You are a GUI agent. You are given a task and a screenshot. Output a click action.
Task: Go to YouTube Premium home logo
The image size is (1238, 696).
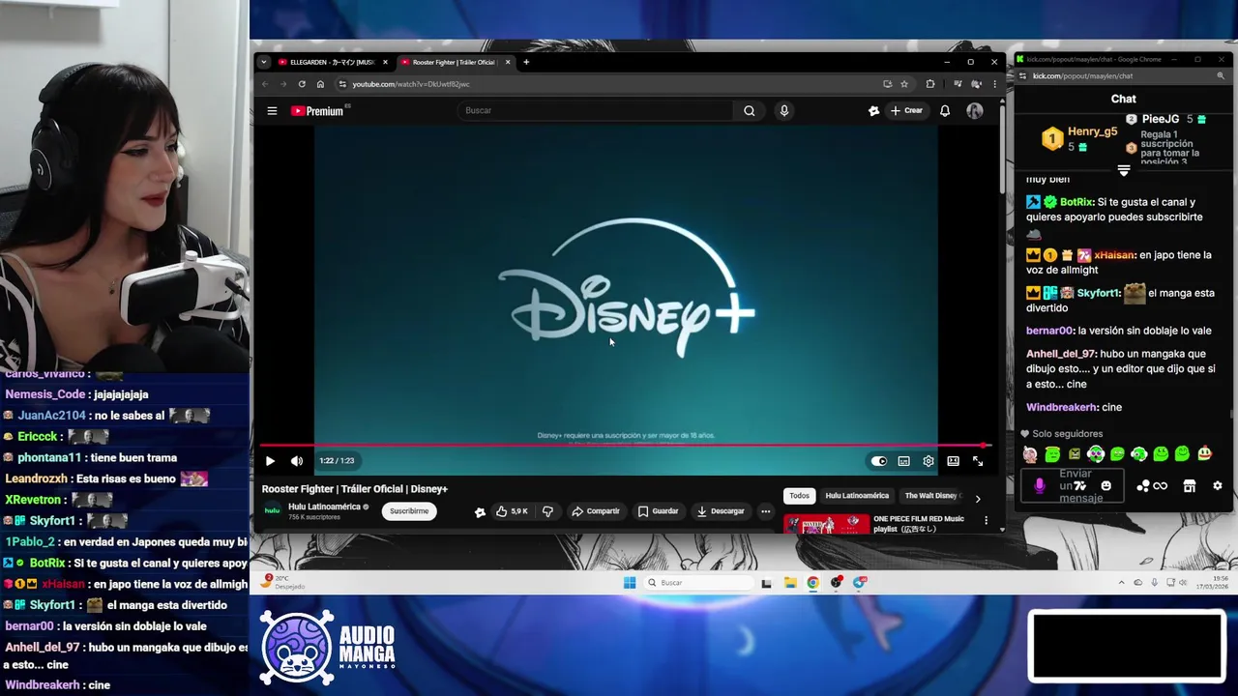[318, 111]
